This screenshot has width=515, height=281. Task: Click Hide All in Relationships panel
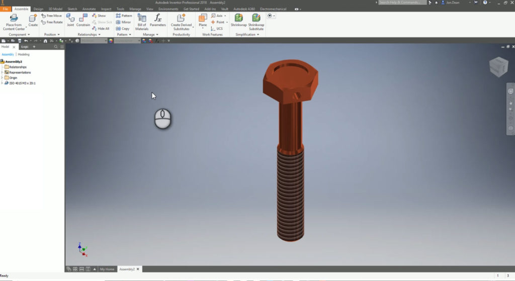tap(101, 29)
